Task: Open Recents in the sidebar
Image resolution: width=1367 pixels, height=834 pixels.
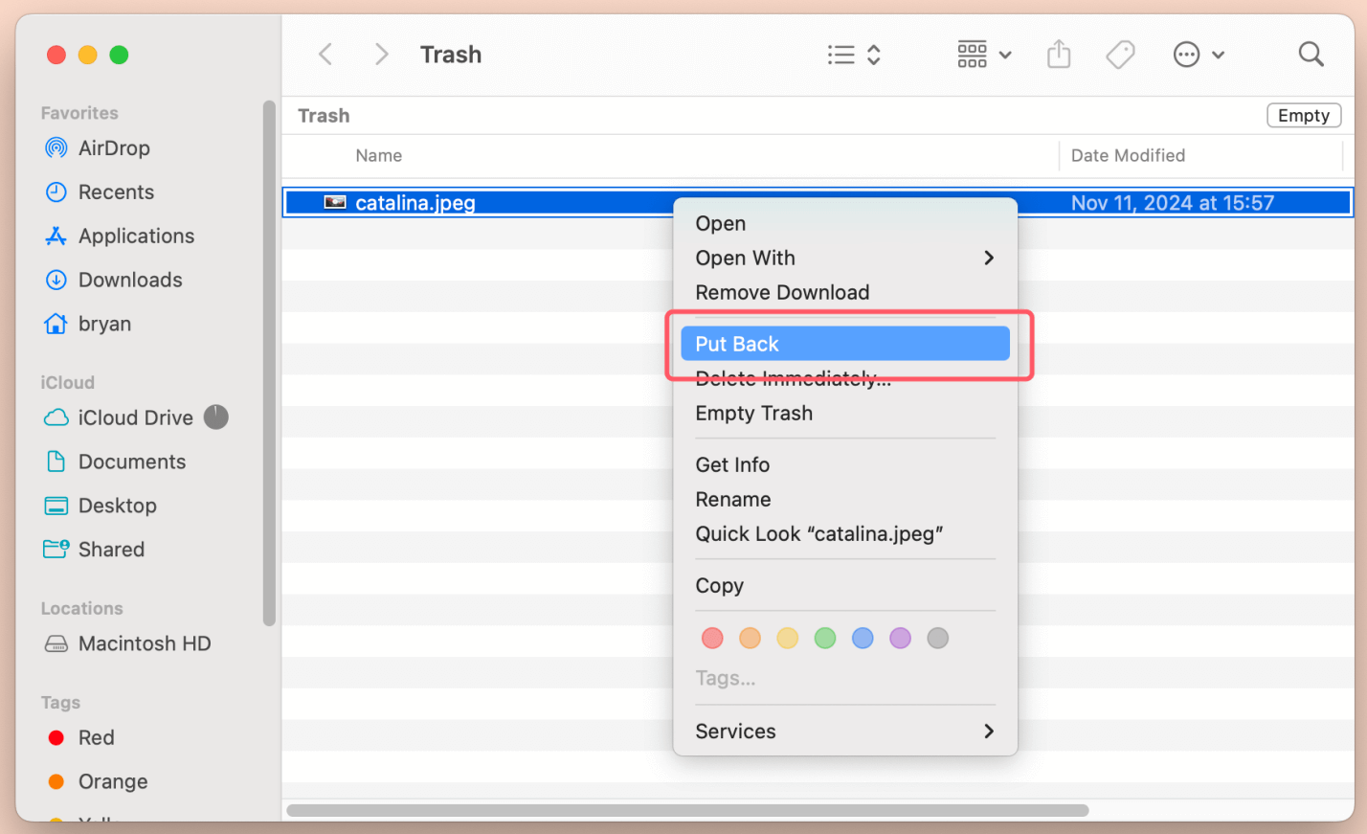Action: tap(116, 192)
